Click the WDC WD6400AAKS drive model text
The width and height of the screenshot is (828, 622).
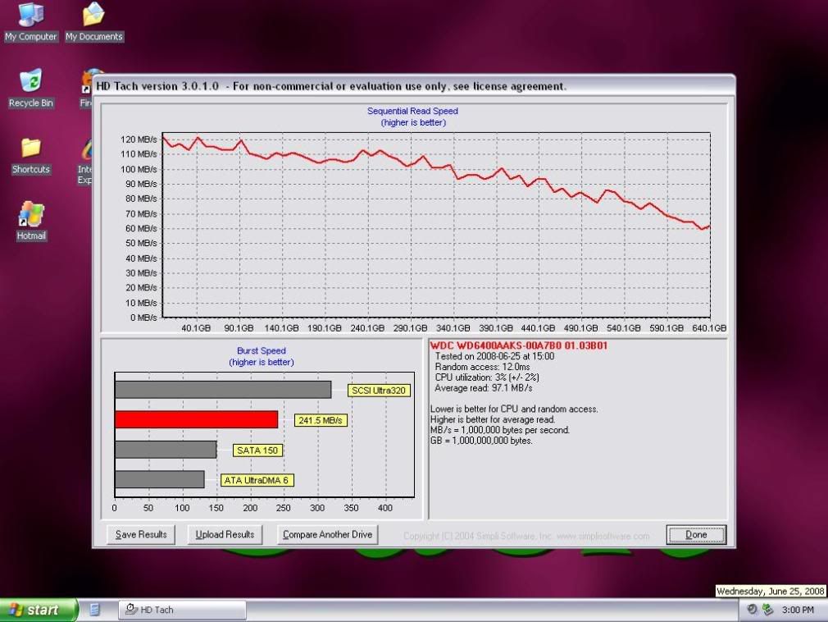click(519, 345)
